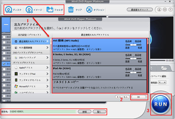Click the 最近使用されたプロファイル play icon
The width and height of the screenshot is (175, 119).
coord(16,42)
